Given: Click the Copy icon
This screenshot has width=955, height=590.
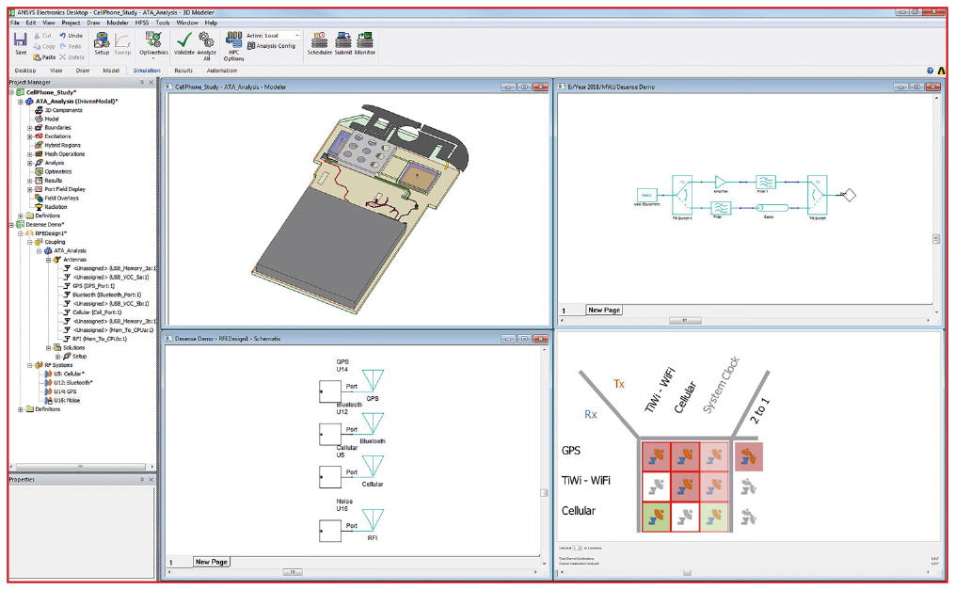Looking at the screenshot, I should [x=37, y=46].
